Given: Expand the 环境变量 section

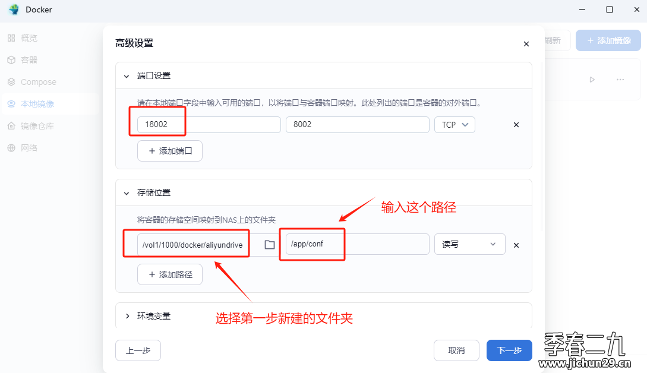Looking at the screenshot, I should click(x=127, y=316).
